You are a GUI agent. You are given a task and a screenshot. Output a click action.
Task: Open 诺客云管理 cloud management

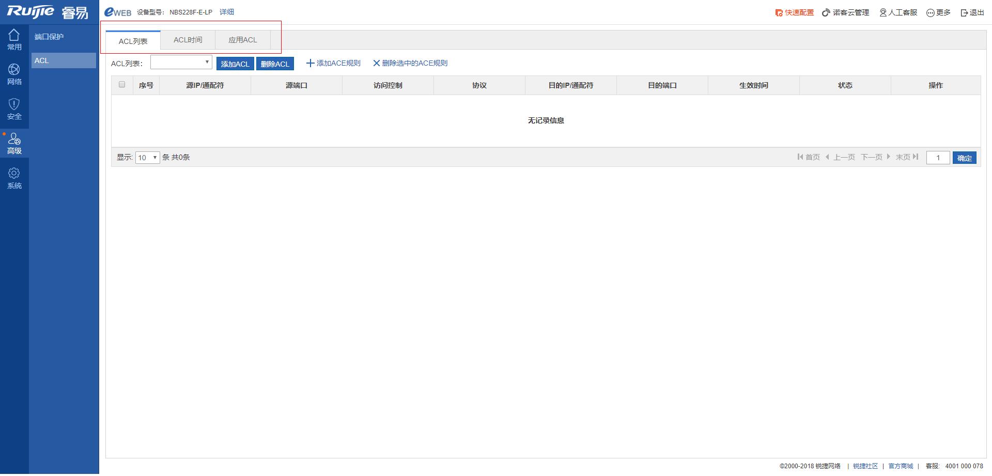pos(845,12)
